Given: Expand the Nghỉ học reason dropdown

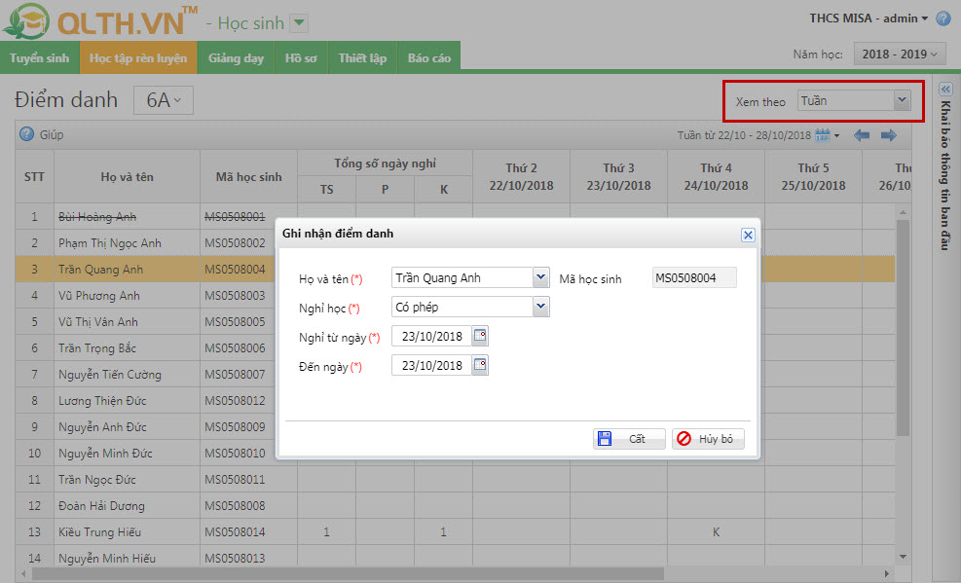Looking at the screenshot, I should [x=541, y=307].
